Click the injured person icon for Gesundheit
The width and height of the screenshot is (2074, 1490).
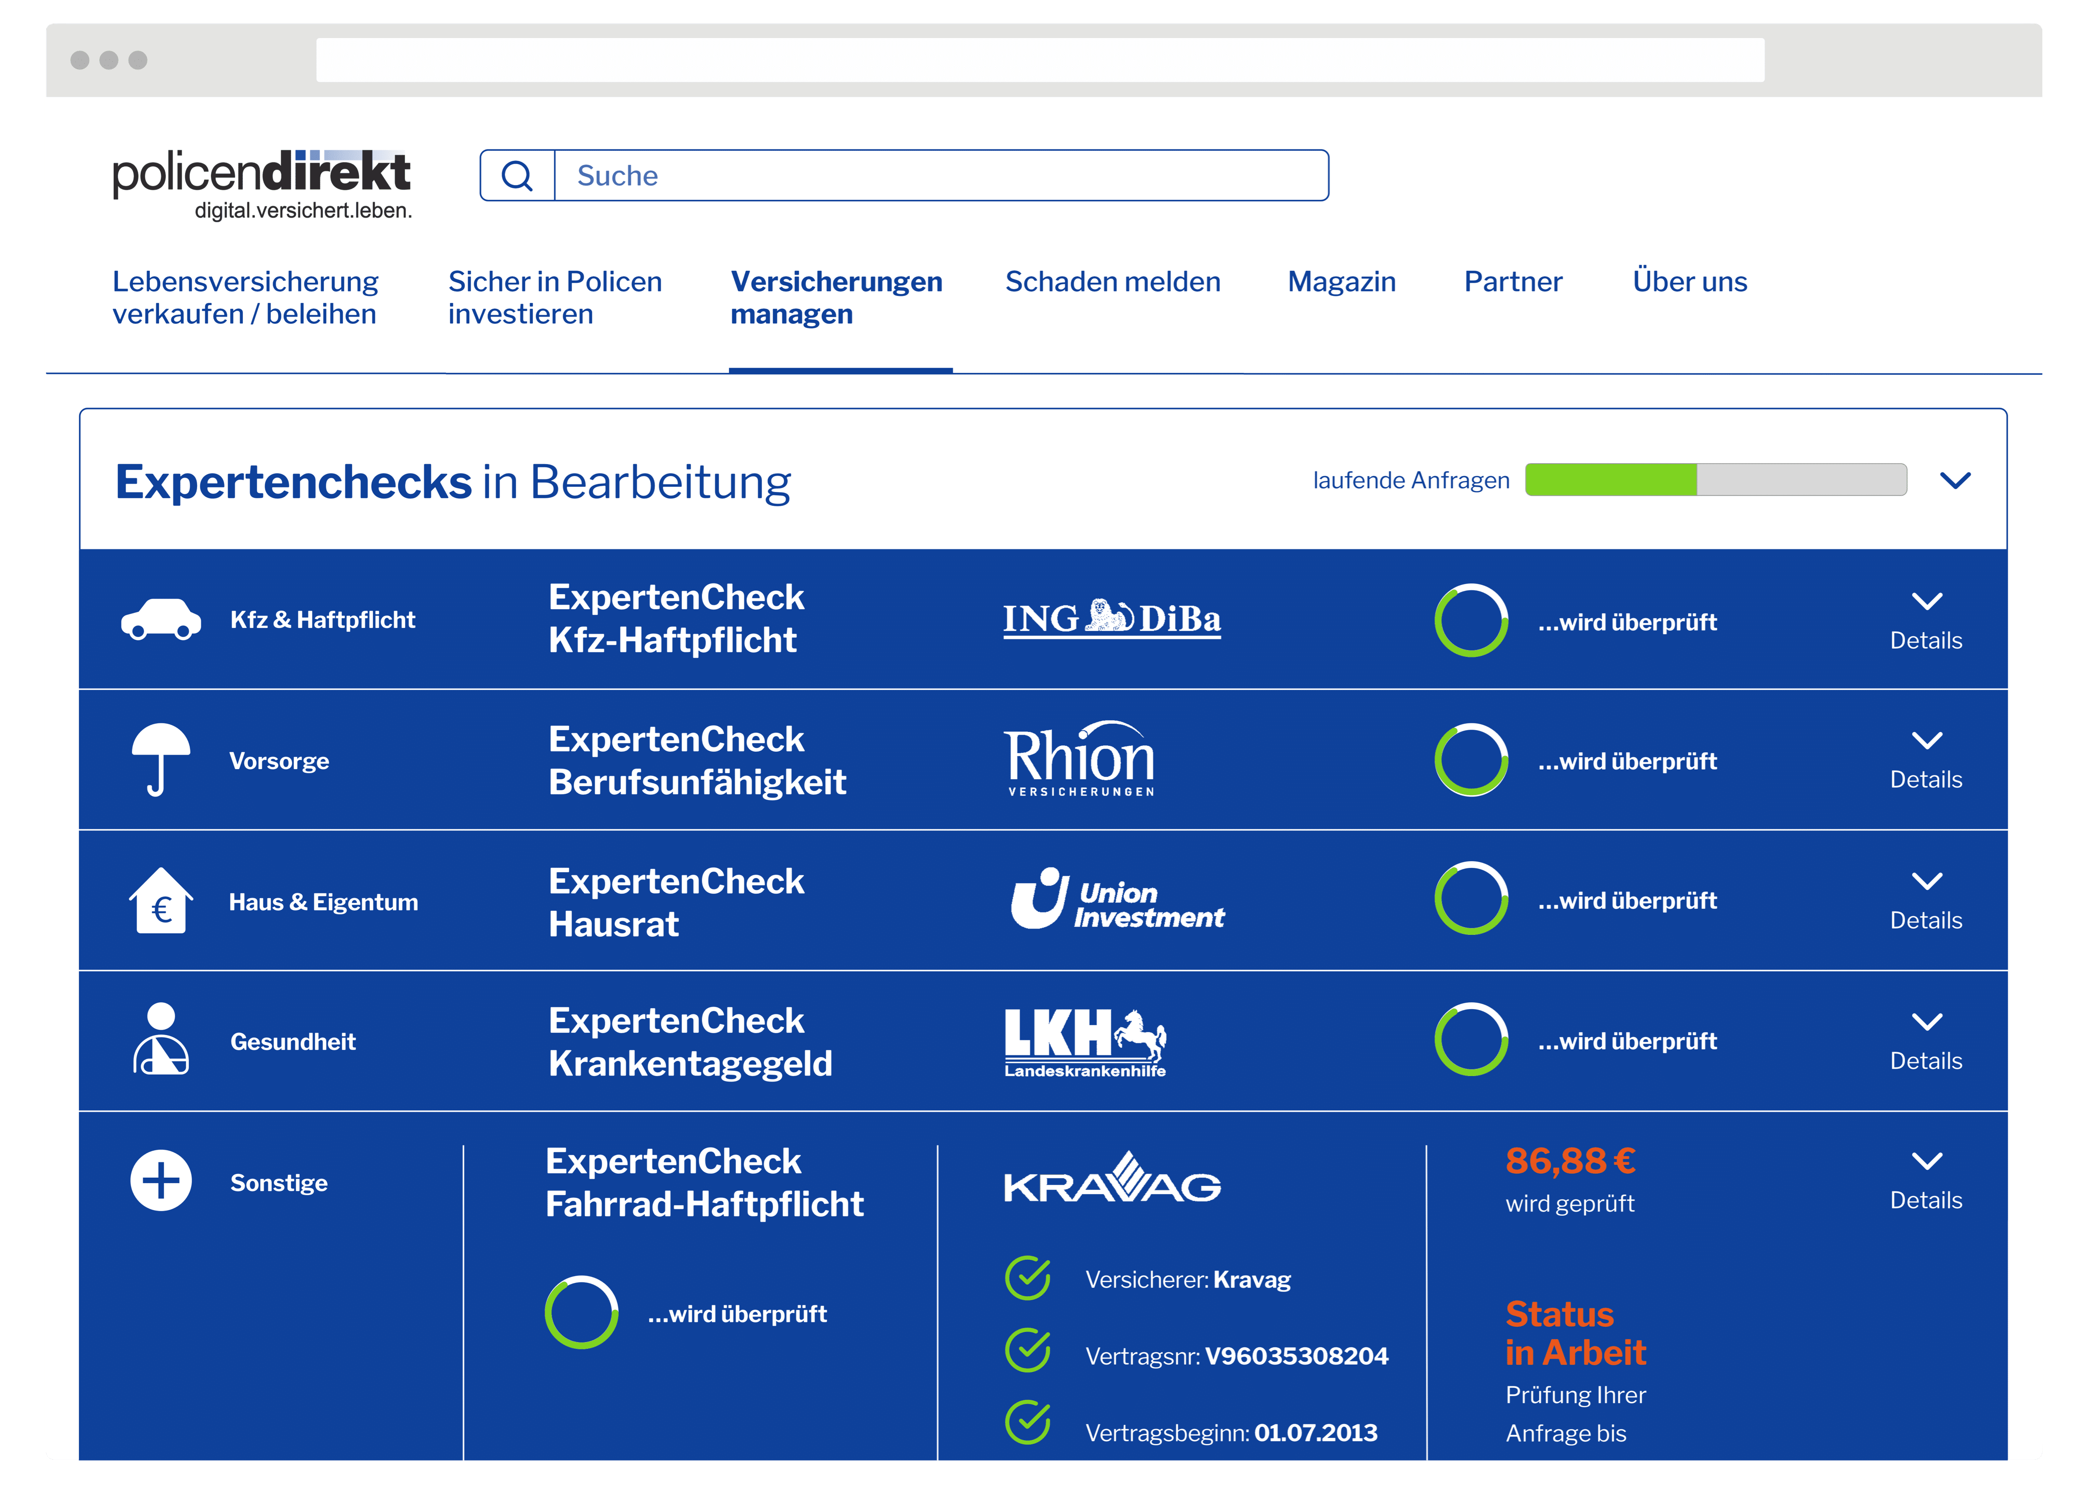tap(161, 1039)
